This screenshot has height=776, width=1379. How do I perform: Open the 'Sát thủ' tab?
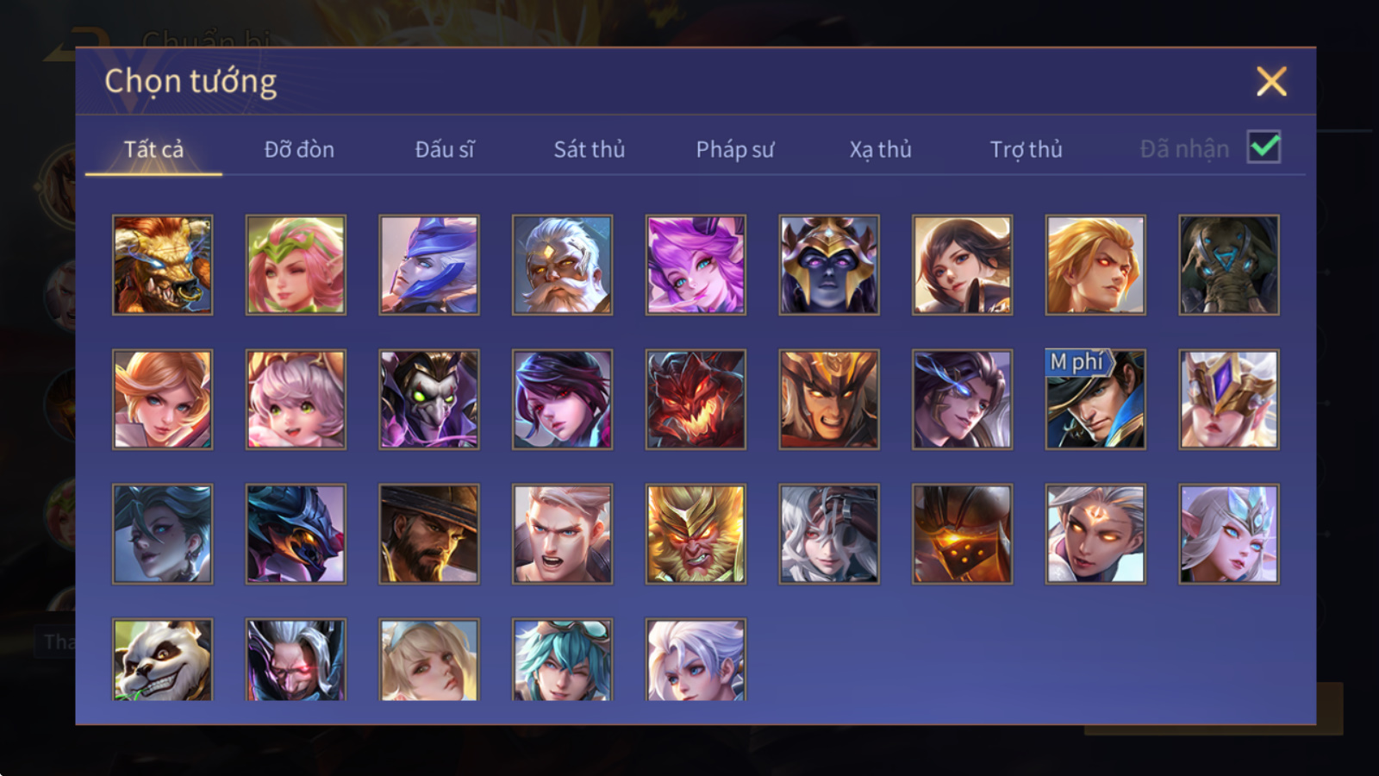coord(590,149)
